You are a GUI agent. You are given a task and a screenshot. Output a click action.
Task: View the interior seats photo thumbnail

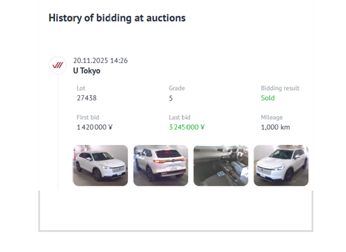(x=221, y=165)
